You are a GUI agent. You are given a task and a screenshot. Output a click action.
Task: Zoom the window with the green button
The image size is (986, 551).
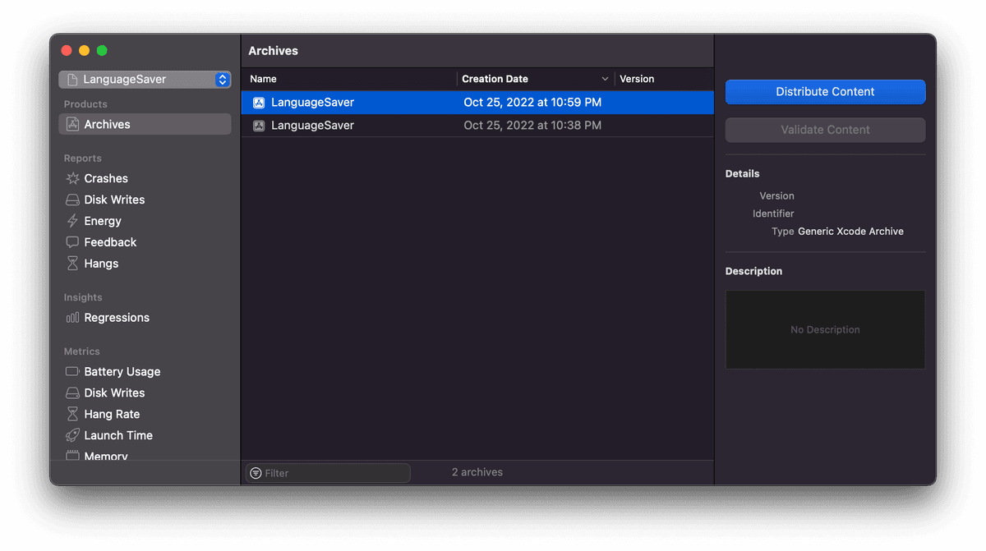tap(102, 51)
